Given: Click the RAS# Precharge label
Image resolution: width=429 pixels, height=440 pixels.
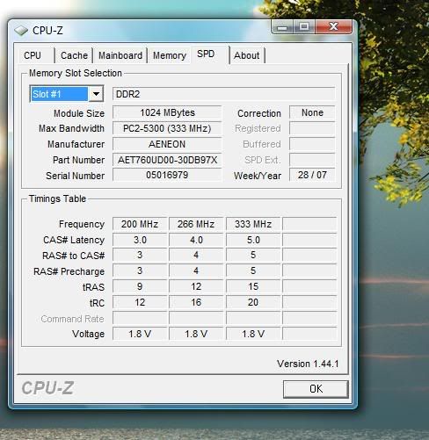Looking at the screenshot, I should click(69, 271).
